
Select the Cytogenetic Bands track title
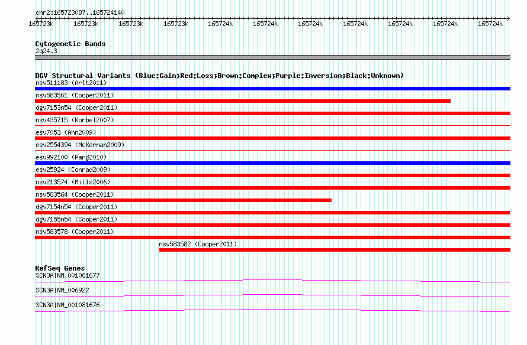[x=70, y=44]
